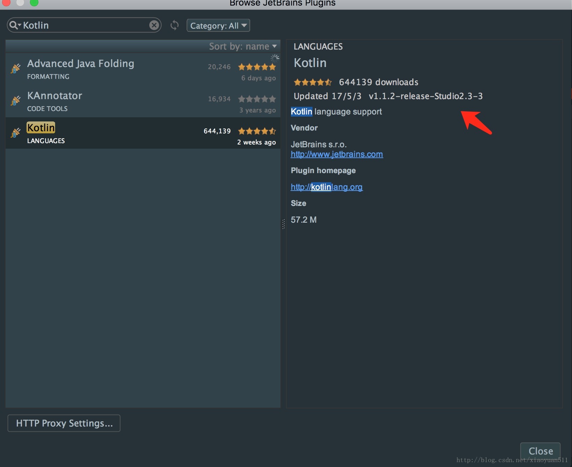572x467 pixels.
Task: Click the Kotlin star rating in list
Action: coord(257,131)
